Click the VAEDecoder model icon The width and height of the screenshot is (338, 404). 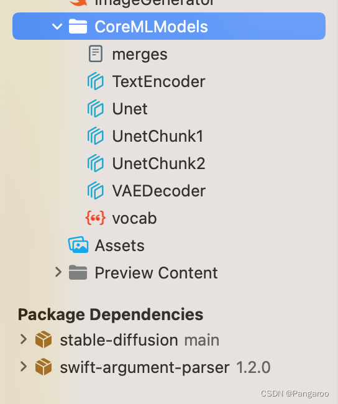click(96, 190)
